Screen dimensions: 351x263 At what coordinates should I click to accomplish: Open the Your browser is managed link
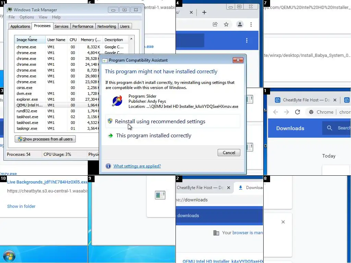click(x=247, y=233)
